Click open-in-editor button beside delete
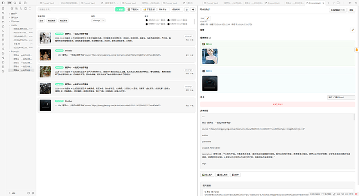 (338, 10)
